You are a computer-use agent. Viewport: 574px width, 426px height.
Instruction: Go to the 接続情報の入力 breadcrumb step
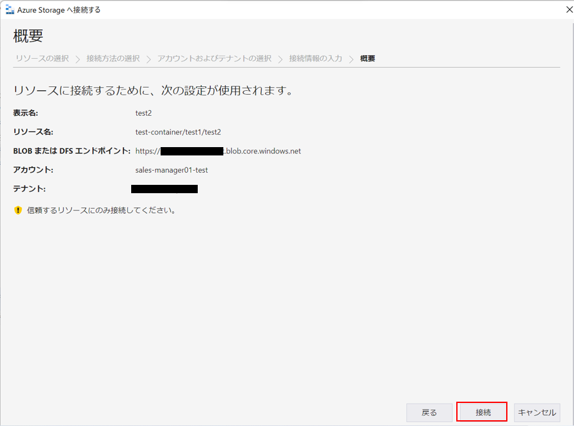pos(315,59)
